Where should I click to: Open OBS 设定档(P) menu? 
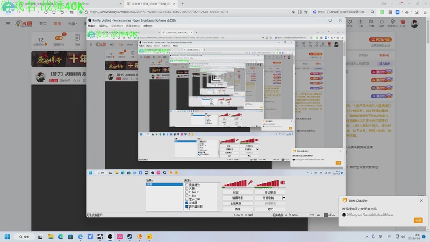[117, 26]
